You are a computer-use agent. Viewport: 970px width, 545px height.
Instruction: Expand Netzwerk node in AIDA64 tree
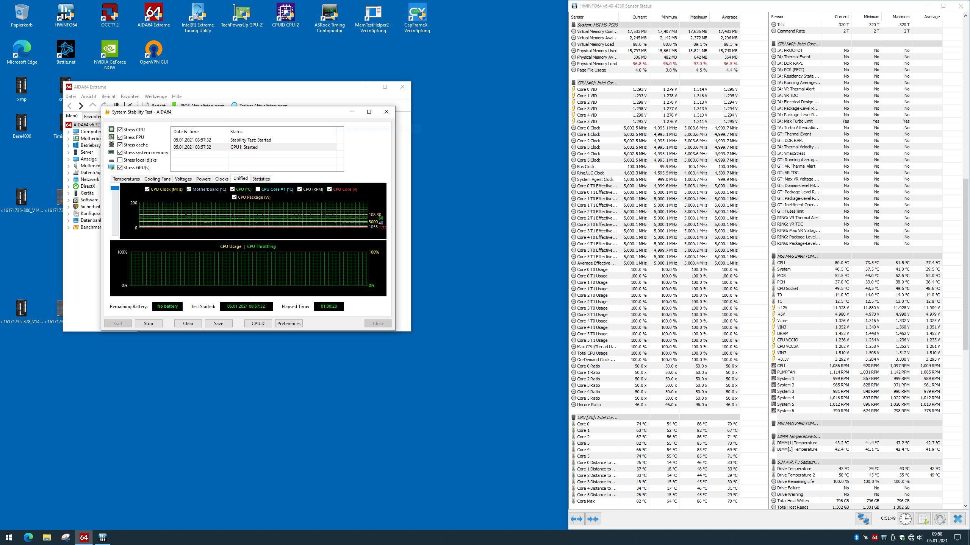[69, 179]
